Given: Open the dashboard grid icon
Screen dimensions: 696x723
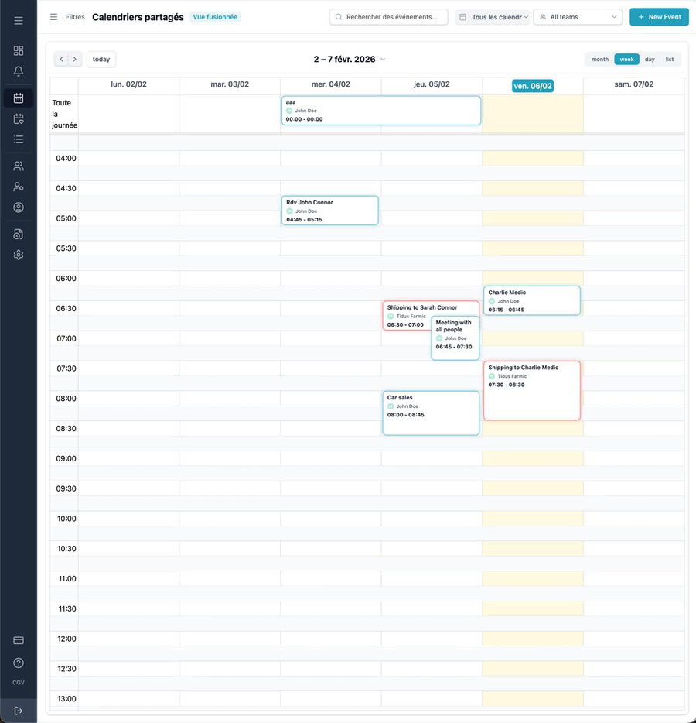Looking at the screenshot, I should (x=18, y=50).
